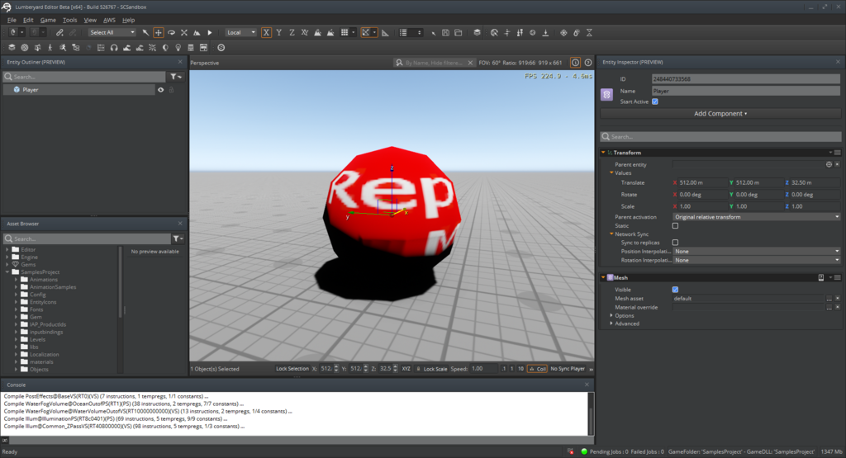Enable the Static checkbox in Transform
846x458 pixels.
click(675, 225)
